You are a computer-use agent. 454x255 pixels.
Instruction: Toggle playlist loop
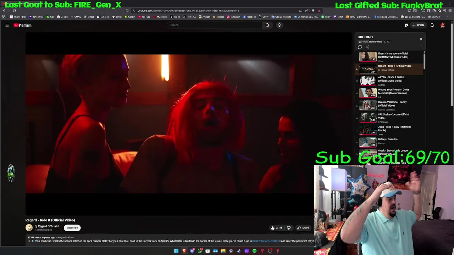pyautogui.click(x=360, y=47)
